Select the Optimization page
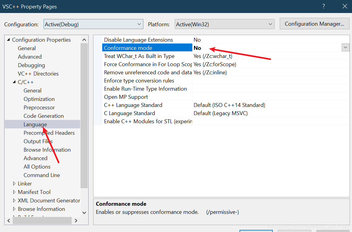Screen dimensions: 352x232 point(39,99)
